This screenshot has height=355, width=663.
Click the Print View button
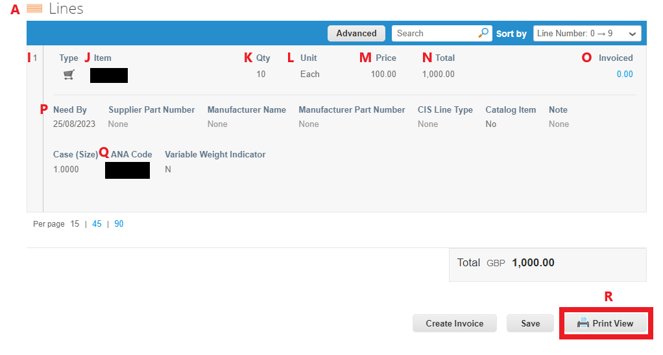[605, 323]
